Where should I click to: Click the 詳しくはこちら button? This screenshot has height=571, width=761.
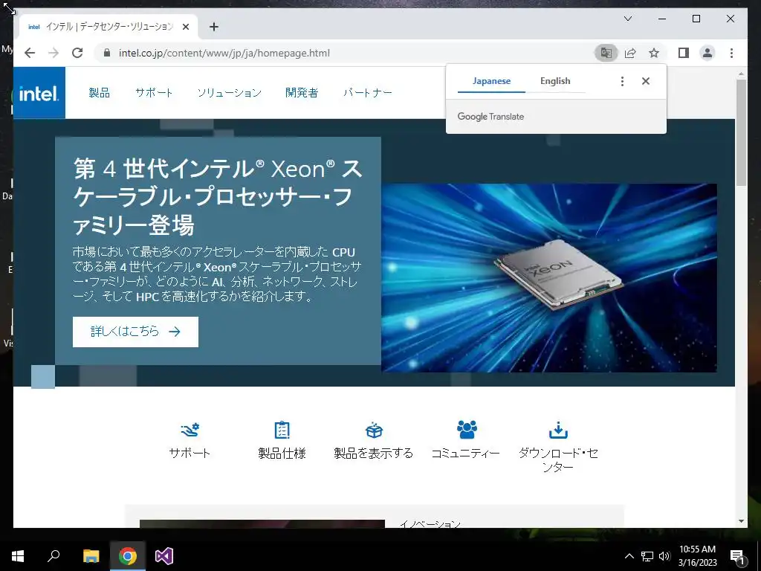pyautogui.click(x=135, y=332)
